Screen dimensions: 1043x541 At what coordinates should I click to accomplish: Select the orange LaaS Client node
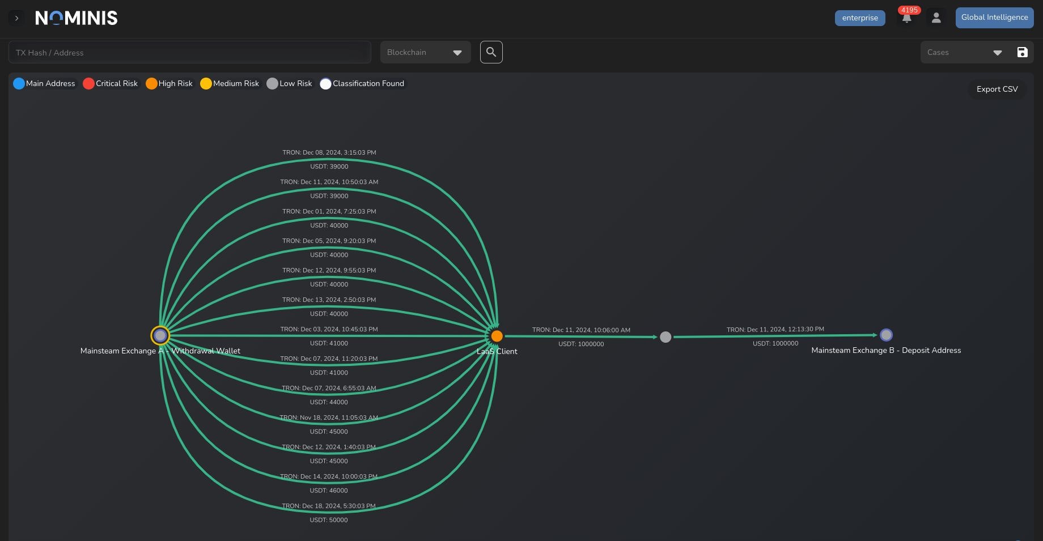tap(497, 336)
